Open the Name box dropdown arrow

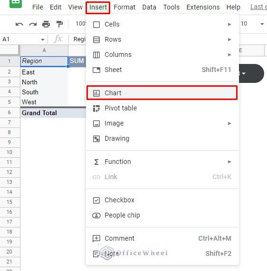point(42,40)
